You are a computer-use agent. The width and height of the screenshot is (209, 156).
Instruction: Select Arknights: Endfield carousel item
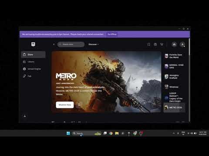click(174, 77)
